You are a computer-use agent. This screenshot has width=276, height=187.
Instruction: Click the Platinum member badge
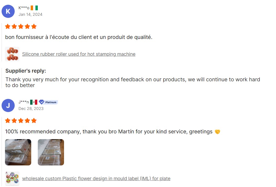point(48,102)
